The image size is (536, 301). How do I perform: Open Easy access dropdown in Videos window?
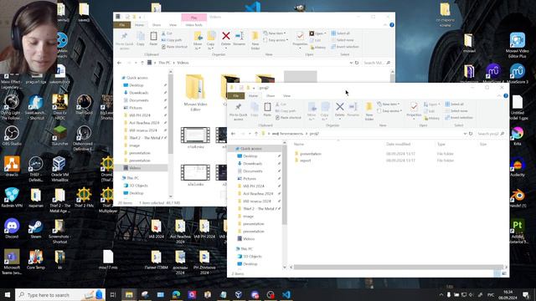pyautogui.click(x=276, y=40)
